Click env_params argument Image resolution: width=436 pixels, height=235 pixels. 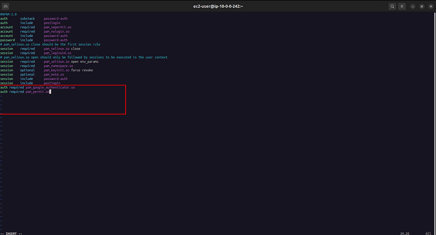(89, 62)
